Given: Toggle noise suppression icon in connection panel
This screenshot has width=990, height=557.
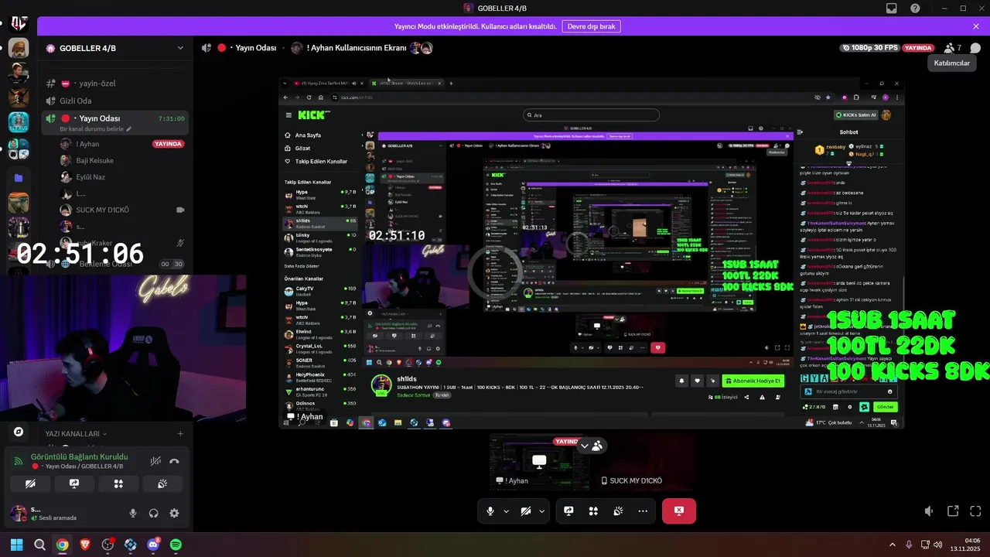Looking at the screenshot, I should [x=155, y=461].
